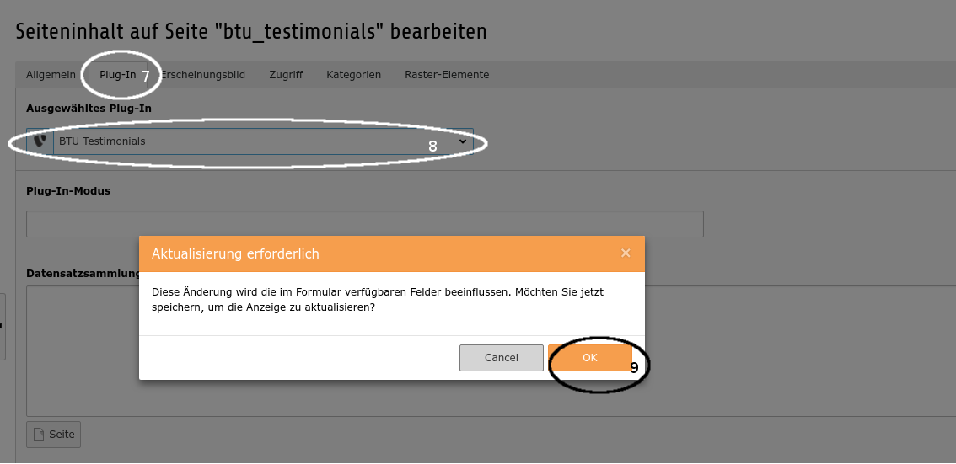Click the Ausgewähltes Plug-In field label
Screen dimensions: 956x464
(89, 109)
